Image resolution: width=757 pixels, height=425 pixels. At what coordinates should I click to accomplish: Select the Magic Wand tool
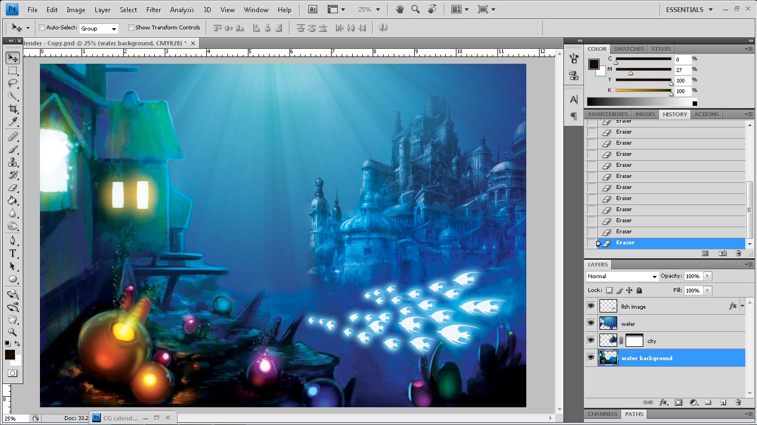tap(13, 96)
